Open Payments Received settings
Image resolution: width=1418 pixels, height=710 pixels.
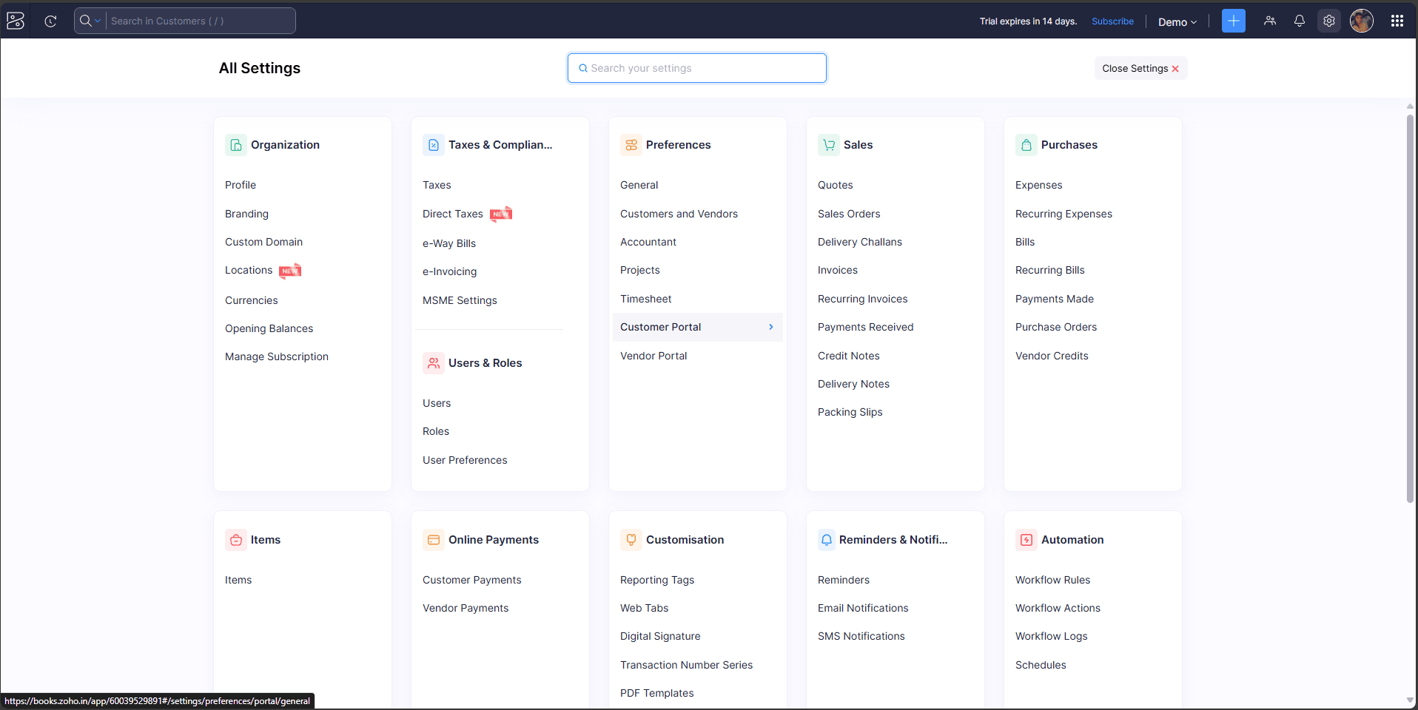[x=865, y=327]
